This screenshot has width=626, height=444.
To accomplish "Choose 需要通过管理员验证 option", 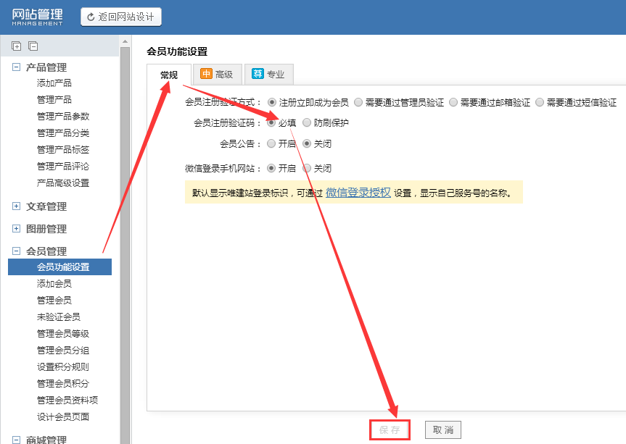I will coord(358,102).
